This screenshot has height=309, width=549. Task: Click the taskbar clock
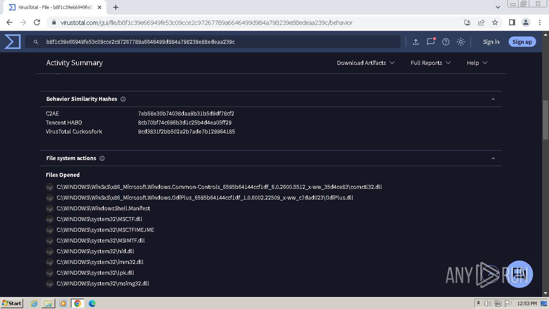coord(527,303)
